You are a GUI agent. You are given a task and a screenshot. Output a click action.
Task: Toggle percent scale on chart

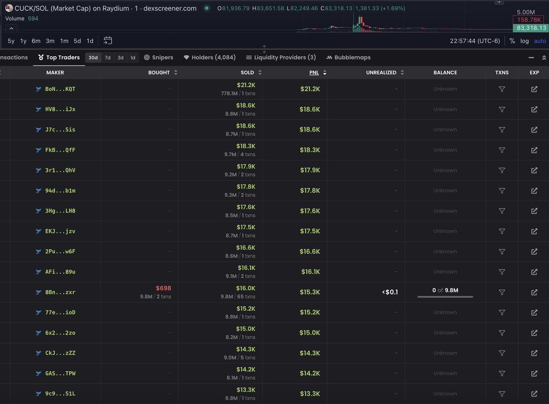pyautogui.click(x=512, y=41)
